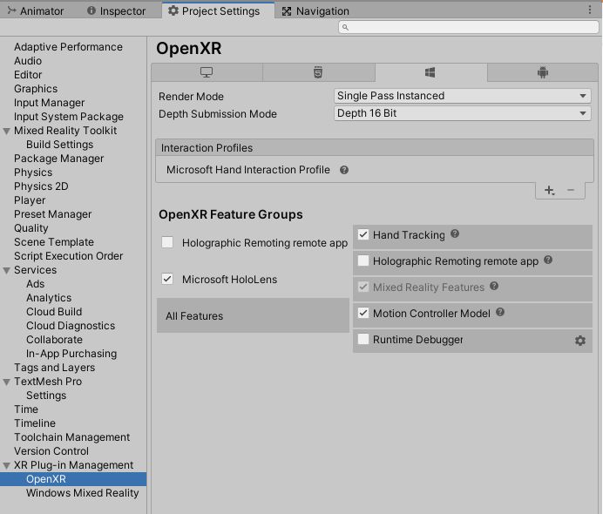Click help icon beside Hand Tracking
Image resolution: width=603 pixels, height=514 pixels.
tap(455, 233)
